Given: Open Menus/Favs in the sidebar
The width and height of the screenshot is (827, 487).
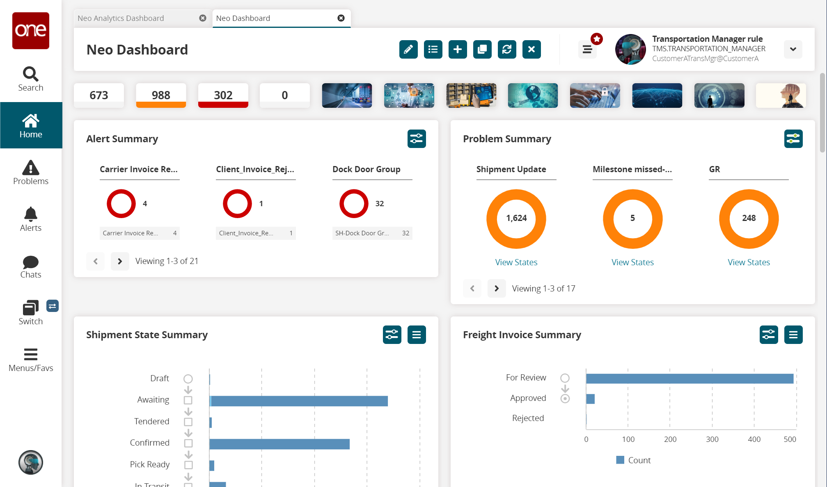Looking at the screenshot, I should tap(31, 360).
